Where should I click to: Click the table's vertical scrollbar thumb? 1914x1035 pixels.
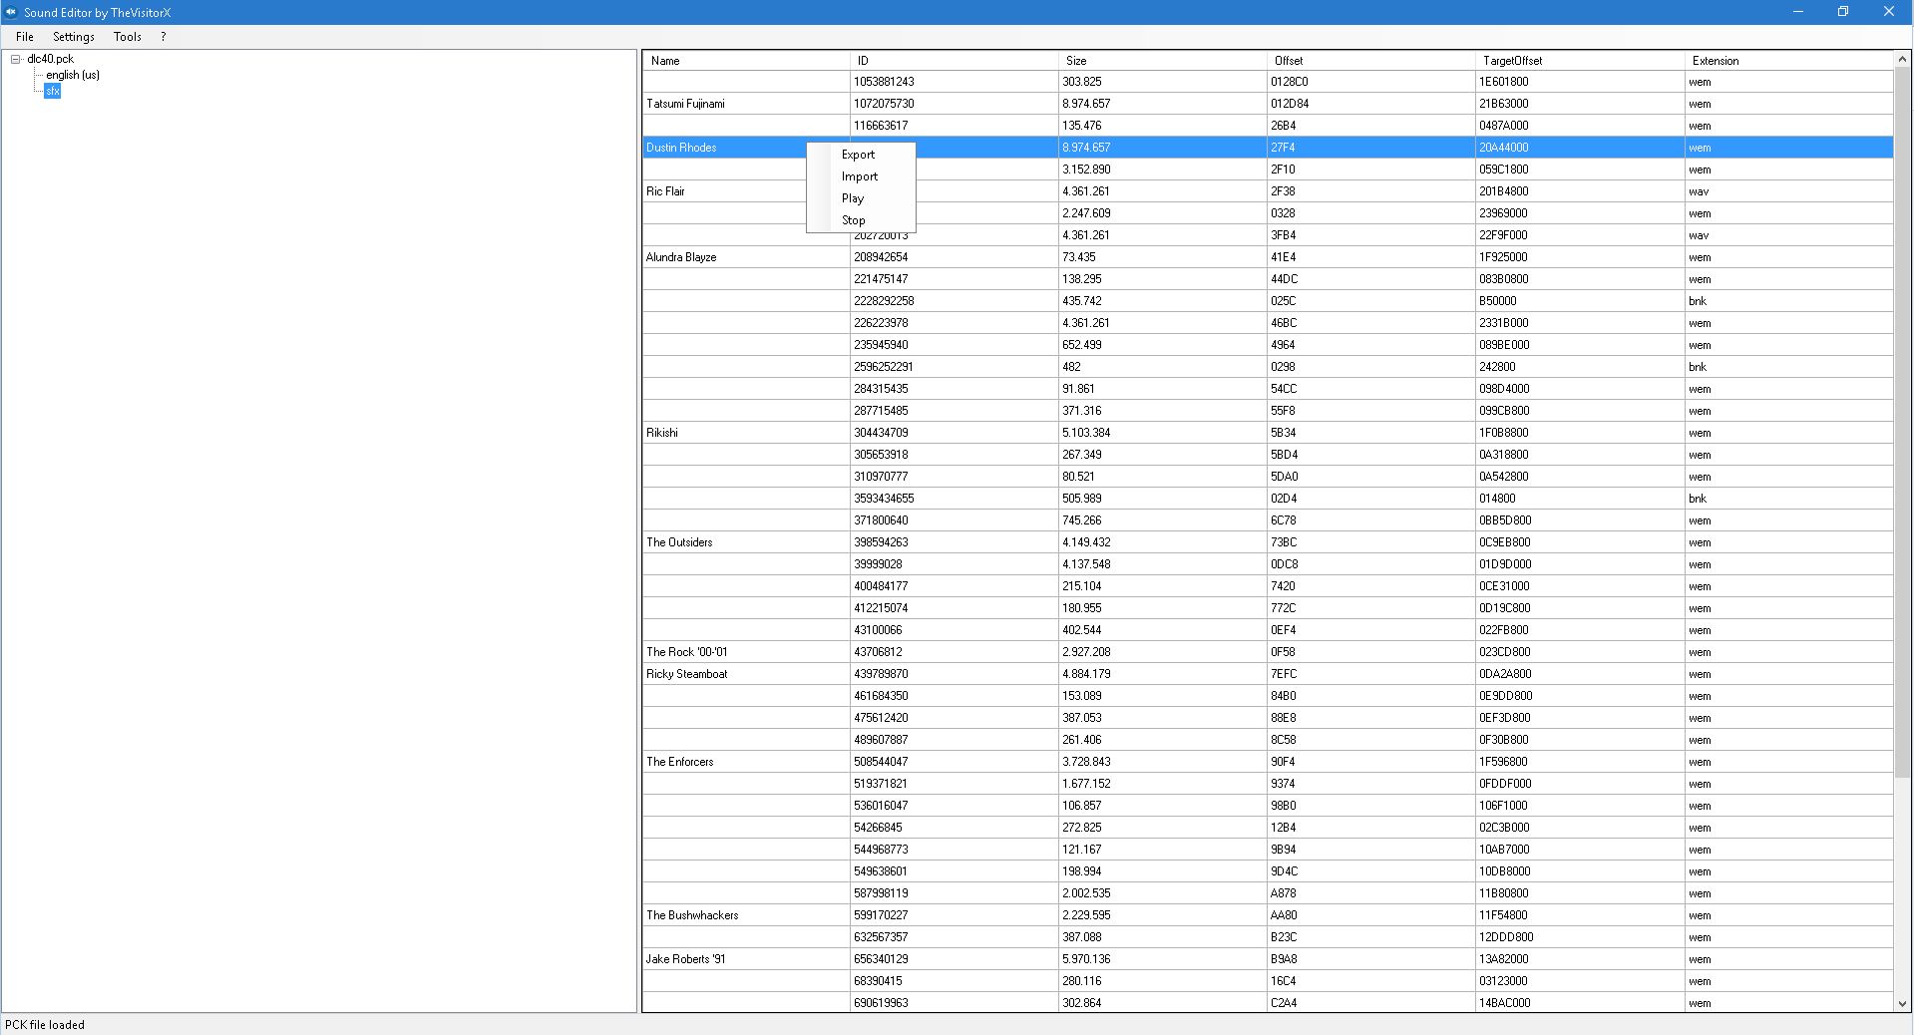(x=1902, y=422)
